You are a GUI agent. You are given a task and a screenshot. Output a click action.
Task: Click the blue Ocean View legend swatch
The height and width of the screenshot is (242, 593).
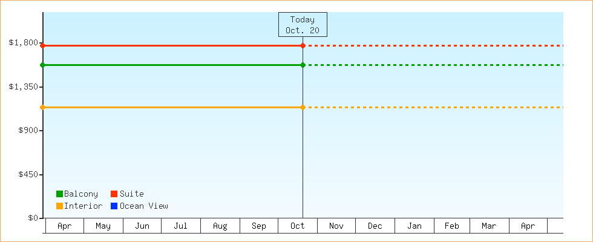click(114, 206)
